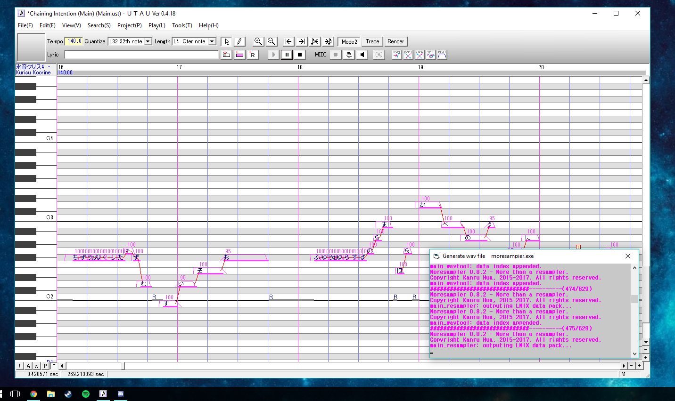Screen dimensions: 675x401
Task: Toggle the 'P' button at bottom left
Action: click(45, 366)
